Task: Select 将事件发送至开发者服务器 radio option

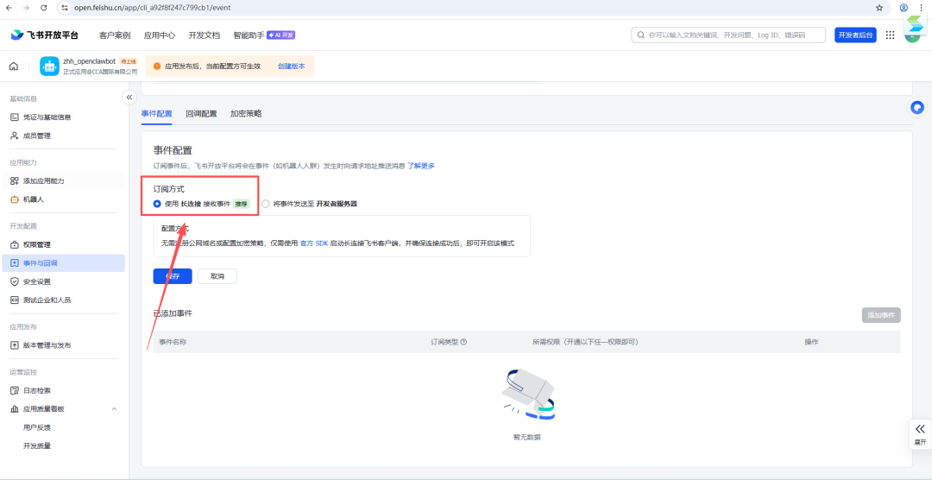Action: (x=265, y=204)
